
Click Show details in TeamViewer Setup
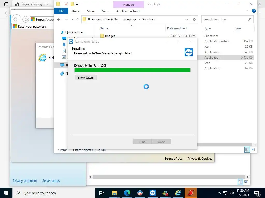click(86, 78)
